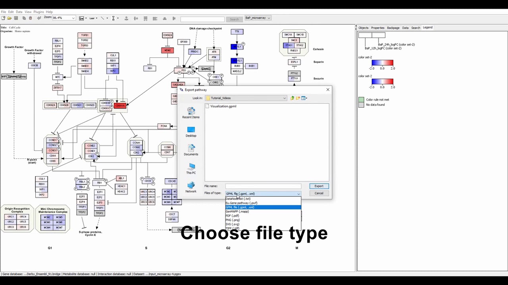
Task: Select the Label tool in toolbar
Action: (92, 18)
